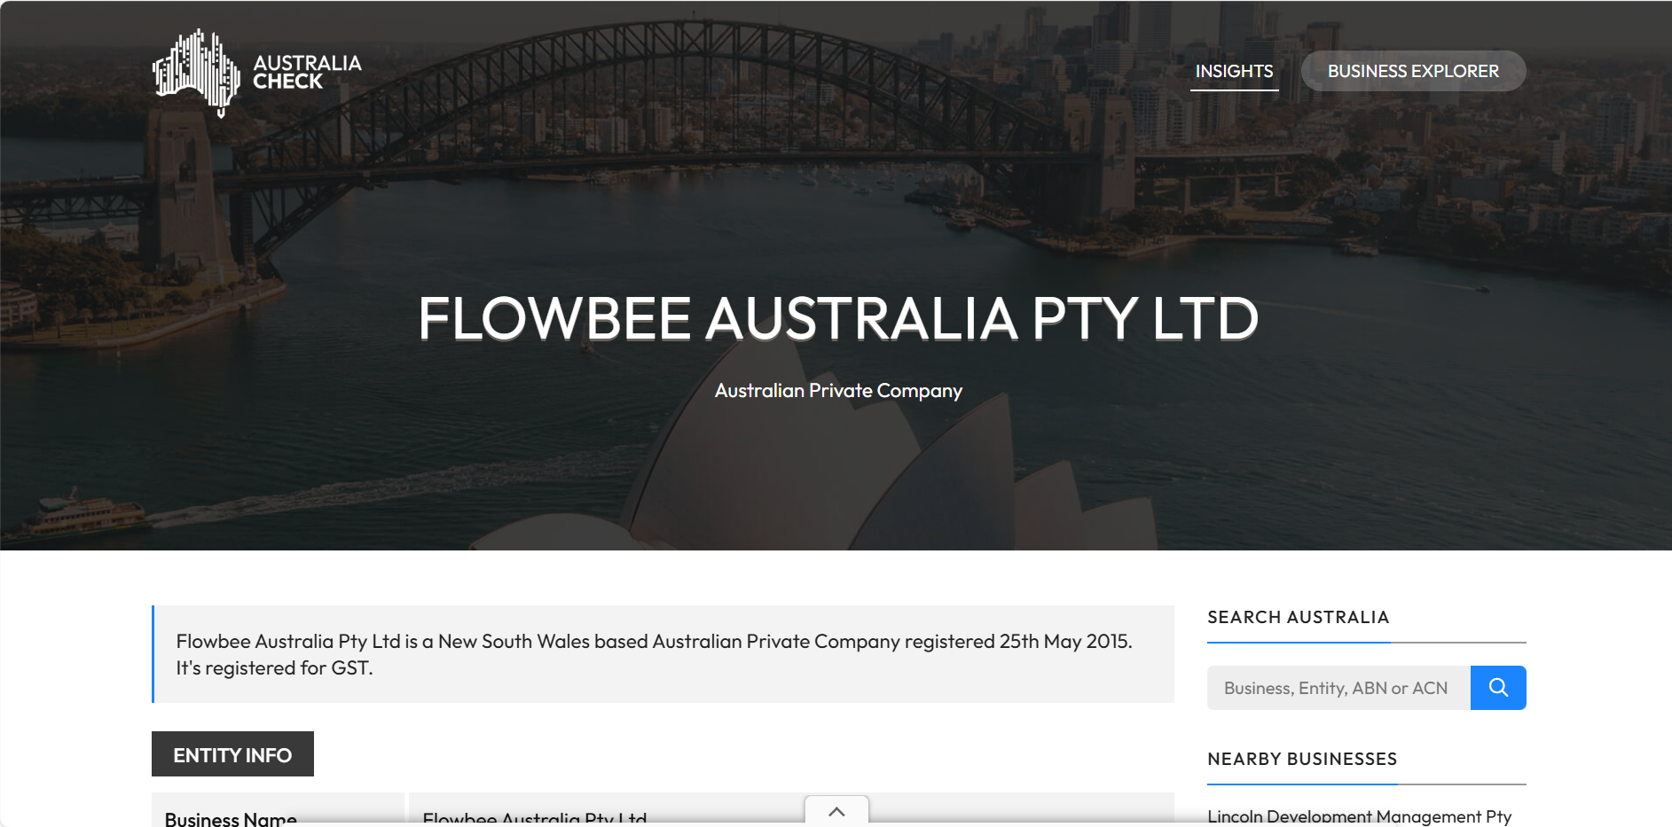The height and width of the screenshot is (827, 1672).
Task: Click the company registration summary sentence
Action: pyautogui.click(x=653, y=641)
